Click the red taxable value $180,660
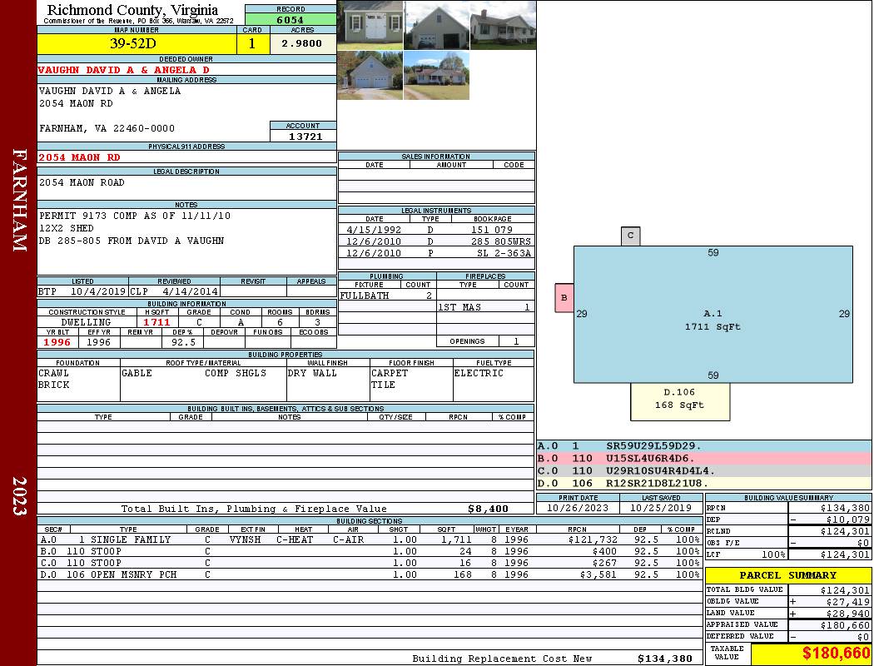 pyautogui.click(x=812, y=654)
